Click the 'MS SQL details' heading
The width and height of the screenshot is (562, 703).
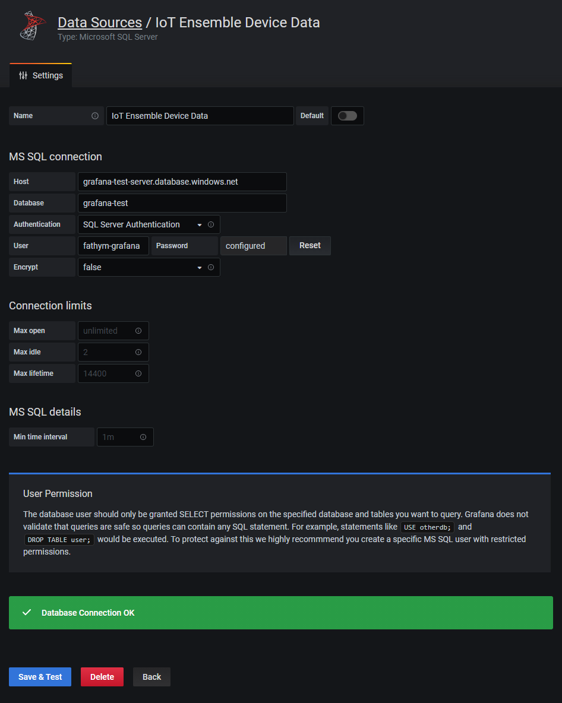click(x=45, y=412)
